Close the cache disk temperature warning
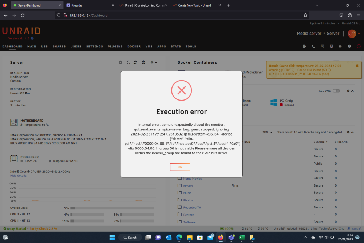This screenshot has height=243, width=364. coord(357,66)
